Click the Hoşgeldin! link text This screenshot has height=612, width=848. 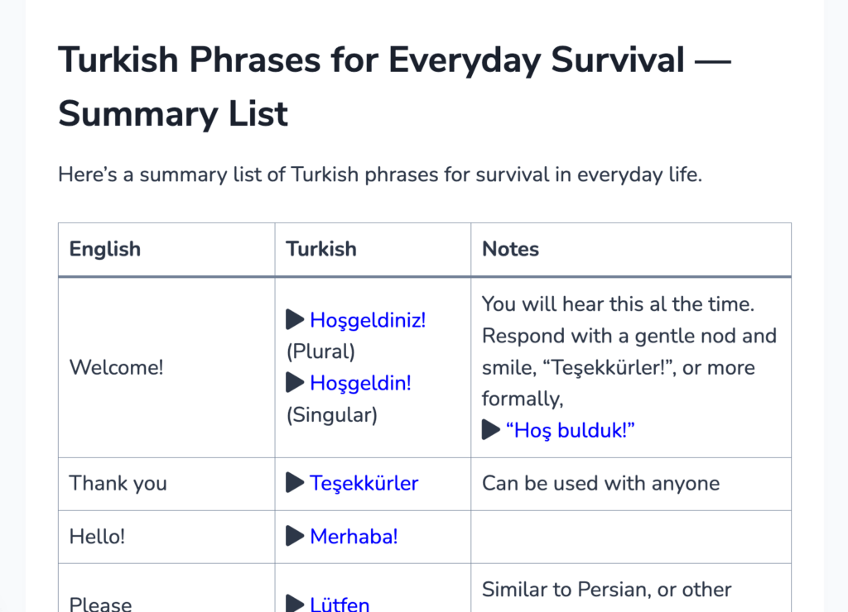[360, 383]
